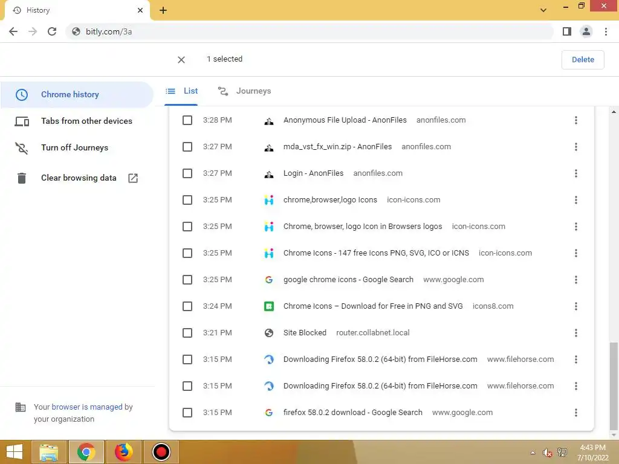
Task: Click the site info globe in address bar
Action: point(76,31)
